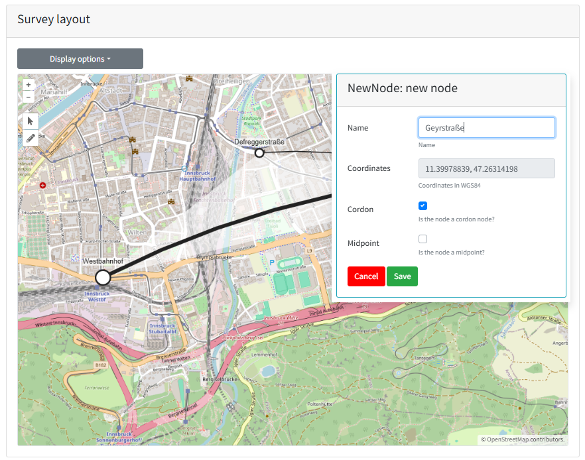Click the Olympiabrücke label on map
585x460 pixels.
click(x=214, y=257)
